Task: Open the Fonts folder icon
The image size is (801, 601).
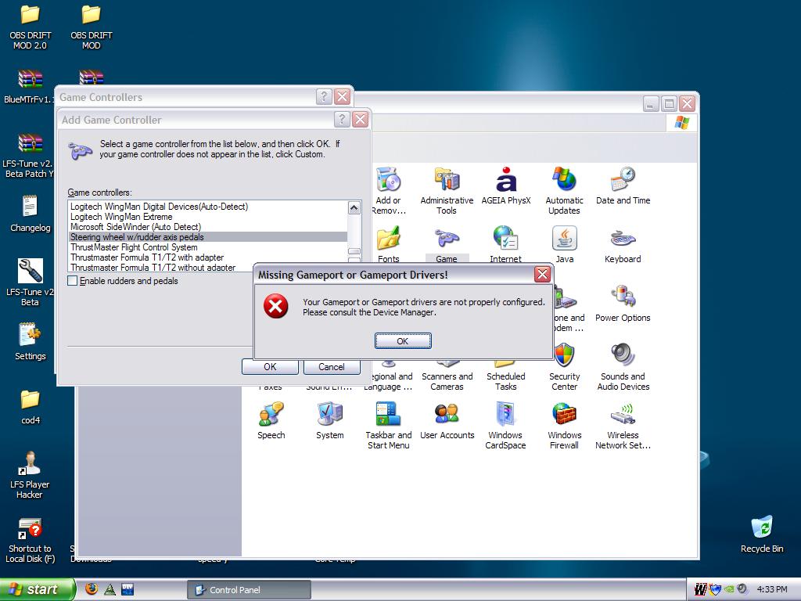Action: (388, 244)
